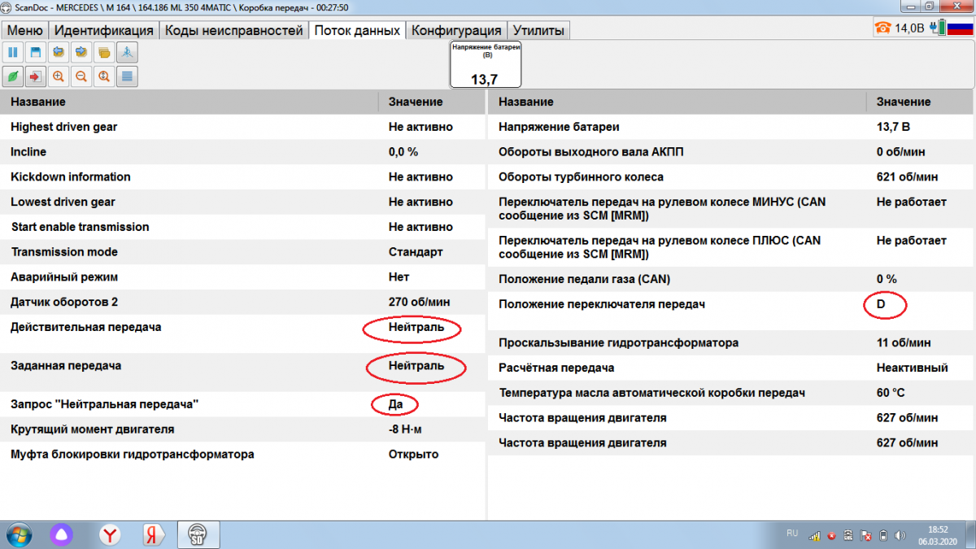This screenshot has width=976, height=549.
Task: Click the Напряжение батареи 13,7 gauge tile
Action: pyautogui.click(x=486, y=65)
